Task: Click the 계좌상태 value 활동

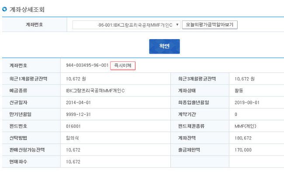Action: [239, 91]
